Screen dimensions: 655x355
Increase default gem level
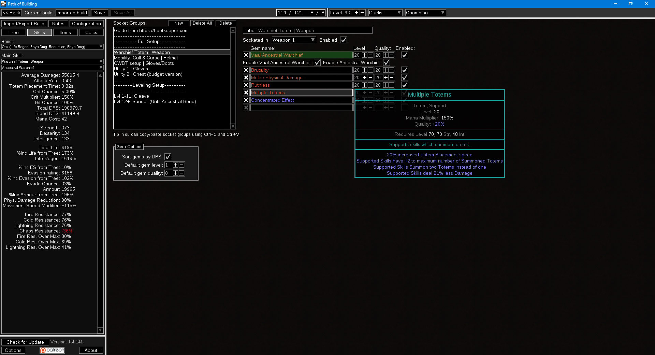[x=176, y=165]
